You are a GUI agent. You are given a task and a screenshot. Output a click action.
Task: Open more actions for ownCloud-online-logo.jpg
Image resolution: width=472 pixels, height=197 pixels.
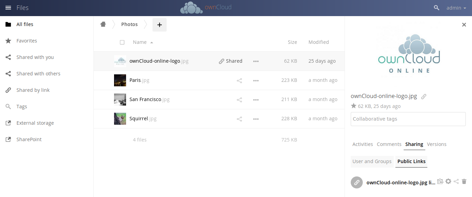pyautogui.click(x=256, y=61)
